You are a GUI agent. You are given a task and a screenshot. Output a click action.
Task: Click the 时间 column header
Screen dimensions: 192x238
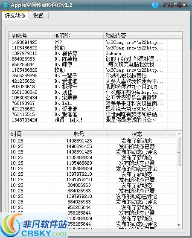30,134
